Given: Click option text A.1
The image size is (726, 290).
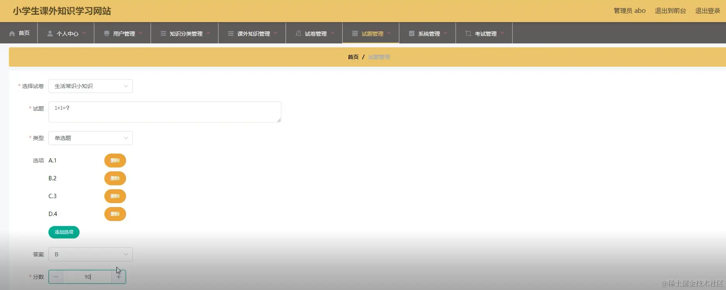Looking at the screenshot, I should 52,161.
